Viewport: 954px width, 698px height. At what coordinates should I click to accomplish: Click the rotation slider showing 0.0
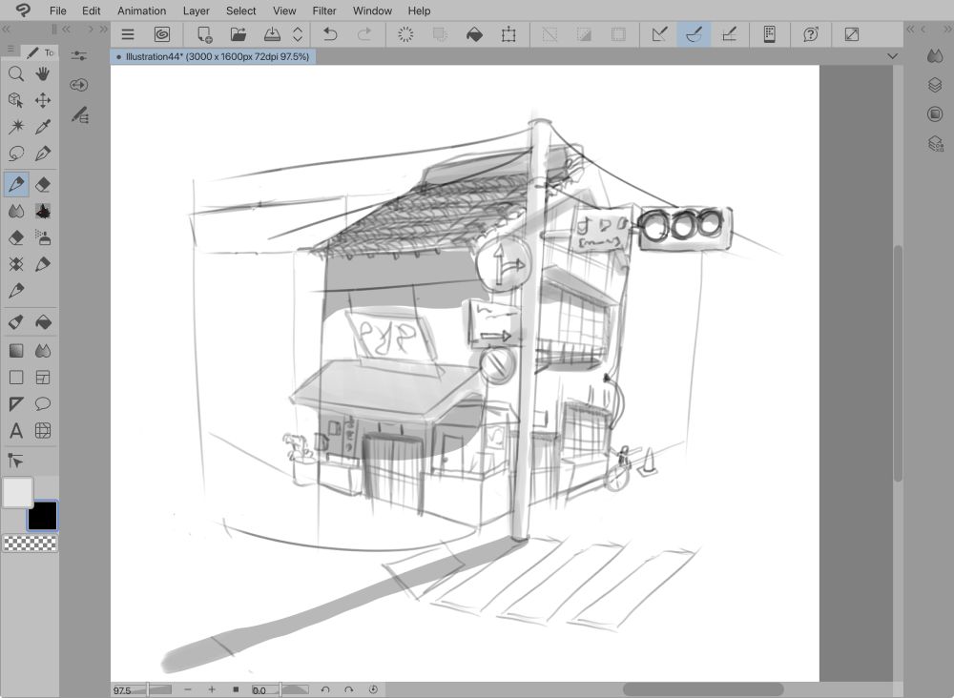click(280, 690)
